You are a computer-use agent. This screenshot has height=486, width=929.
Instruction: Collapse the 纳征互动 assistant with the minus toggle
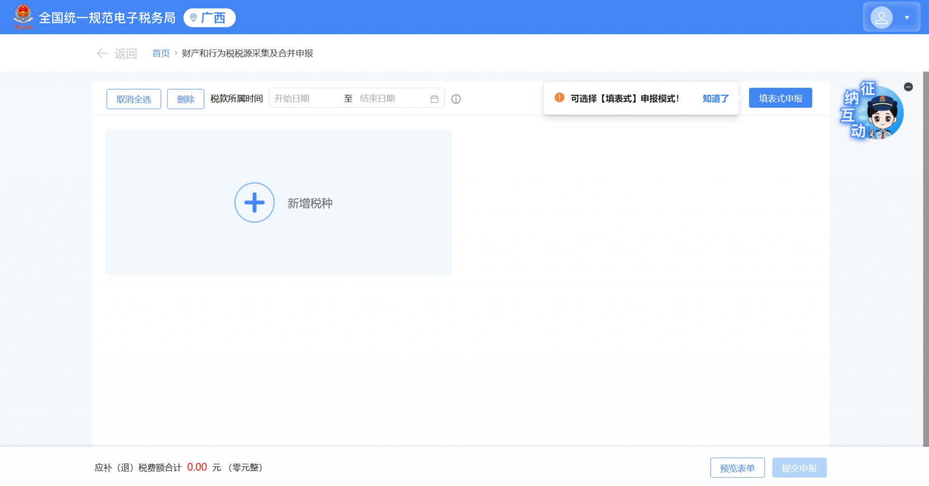908,87
